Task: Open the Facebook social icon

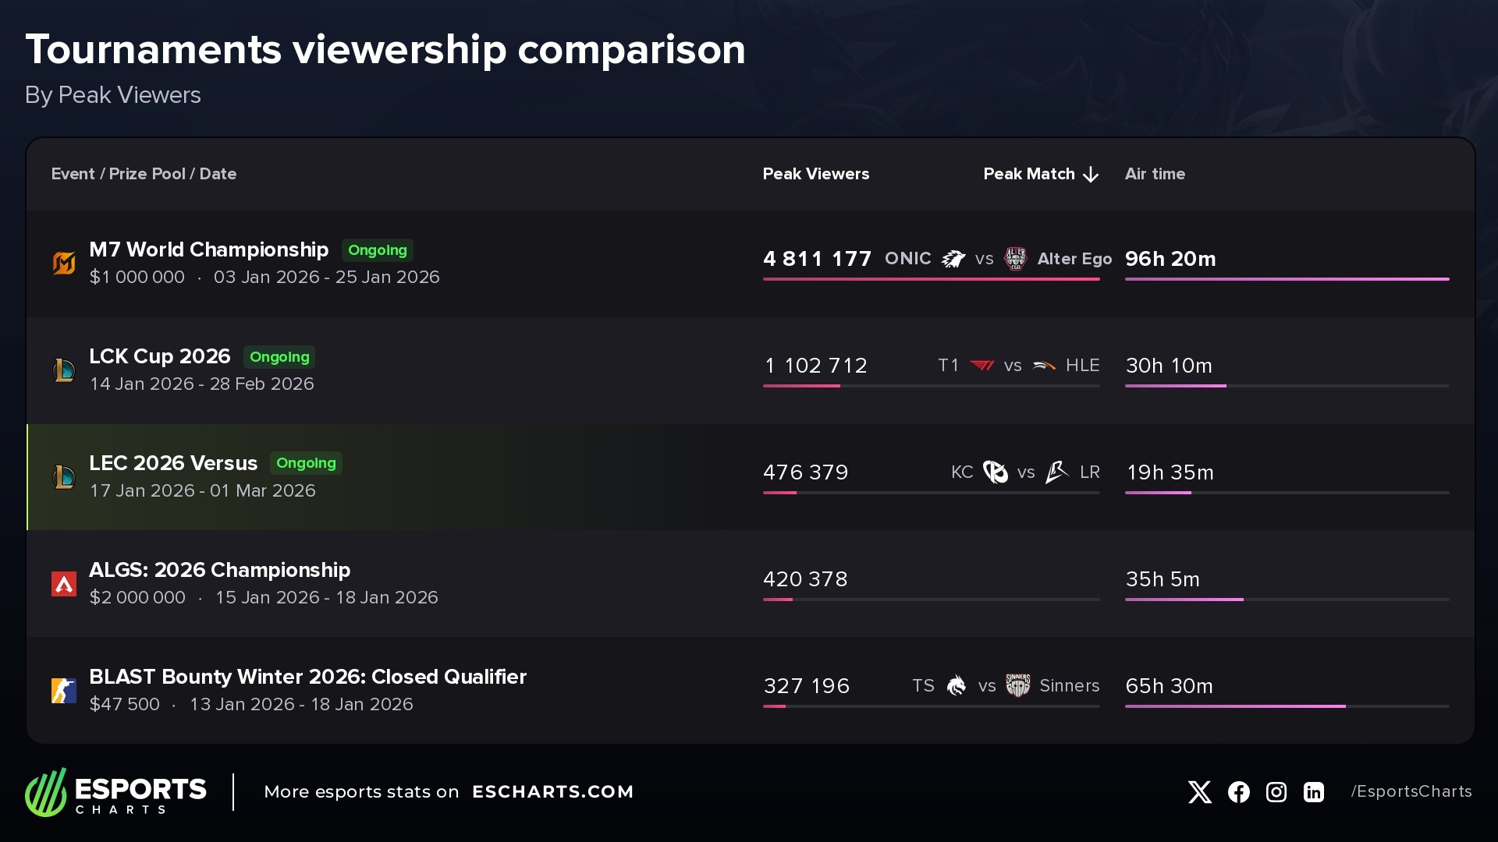Action: click(x=1238, y=792)
